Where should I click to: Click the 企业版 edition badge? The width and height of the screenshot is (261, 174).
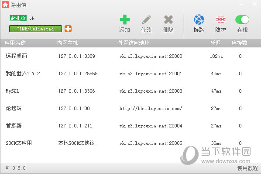click(18, 18)
